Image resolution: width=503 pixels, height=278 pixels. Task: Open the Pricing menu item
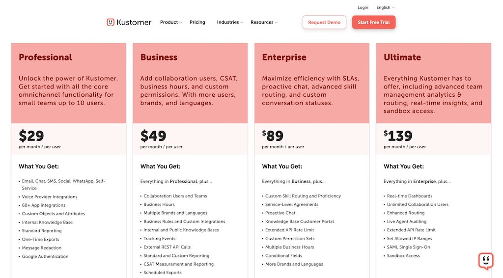click(197, 22)
